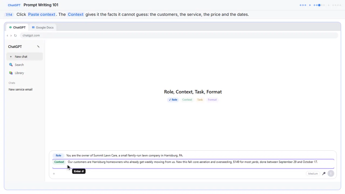
Task: Click the browser forward arrow
Action: point(11,36)
